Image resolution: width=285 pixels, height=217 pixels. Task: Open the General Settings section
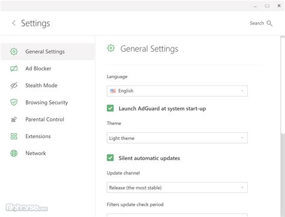point(47,52)
